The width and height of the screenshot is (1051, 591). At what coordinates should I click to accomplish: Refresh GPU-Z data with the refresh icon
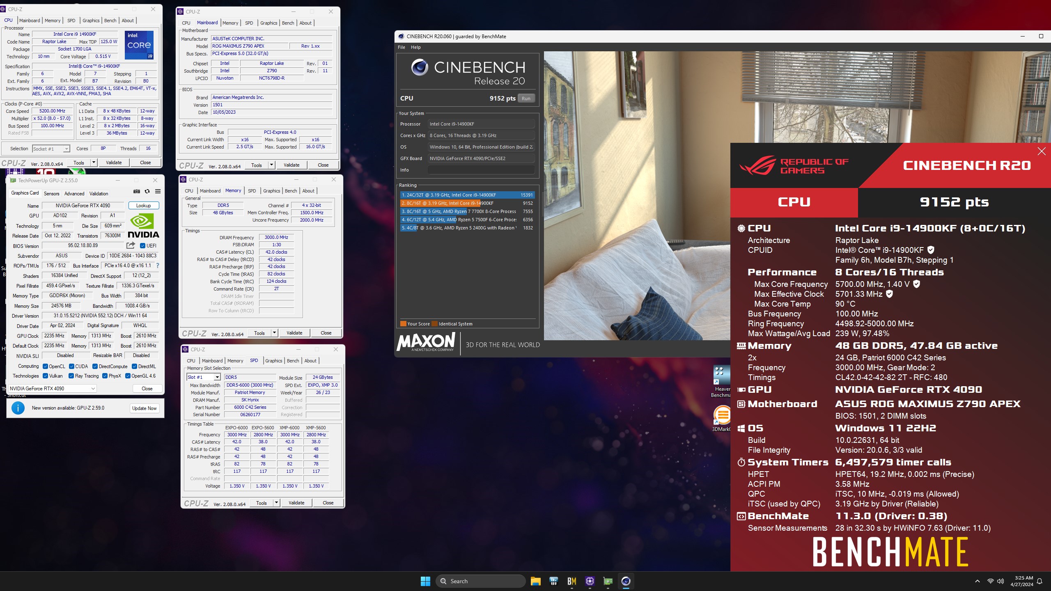pos(147,191)
